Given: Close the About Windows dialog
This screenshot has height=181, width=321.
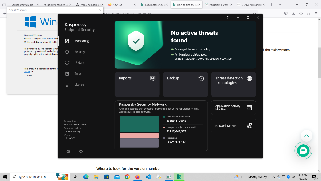Looking at the screenshot, I should coord(100,10).
